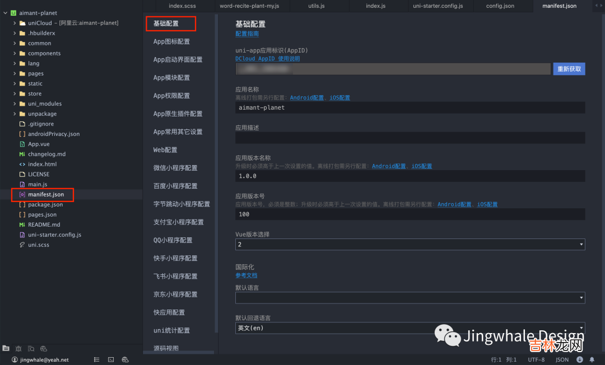
Task: Collapse the aimant-planet project root
Action: [5, 13]
